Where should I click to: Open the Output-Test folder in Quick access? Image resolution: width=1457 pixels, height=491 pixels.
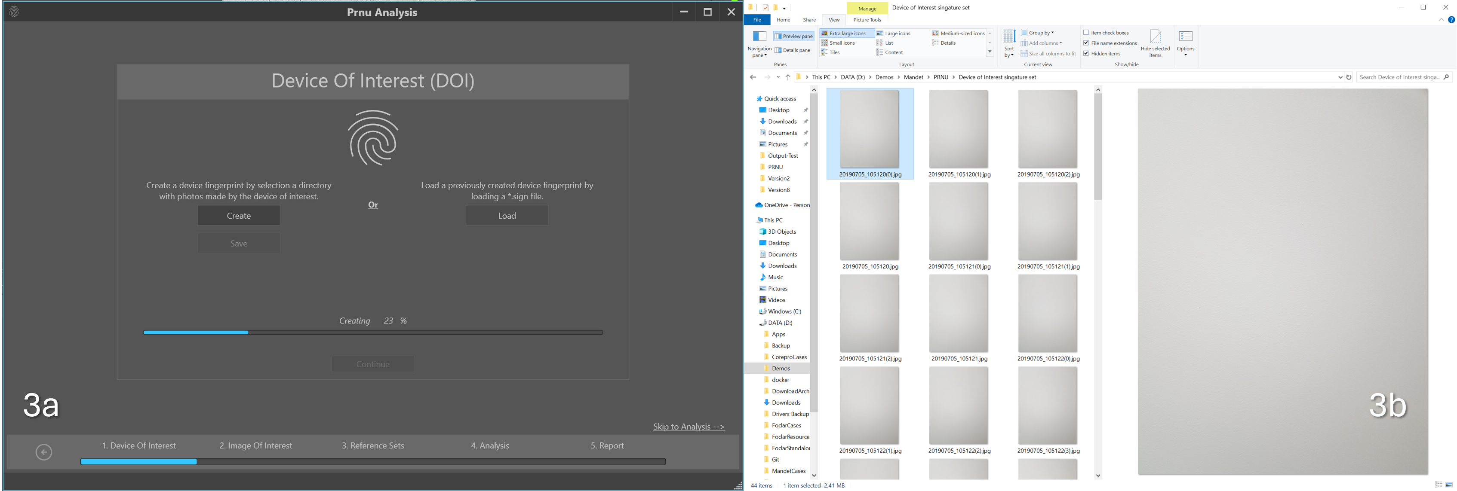click(x=778, y=156)
